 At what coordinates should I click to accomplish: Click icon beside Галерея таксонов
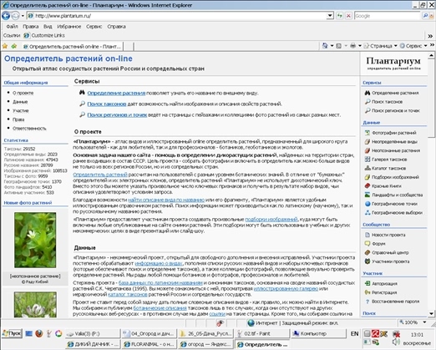(x=368, y=160)
